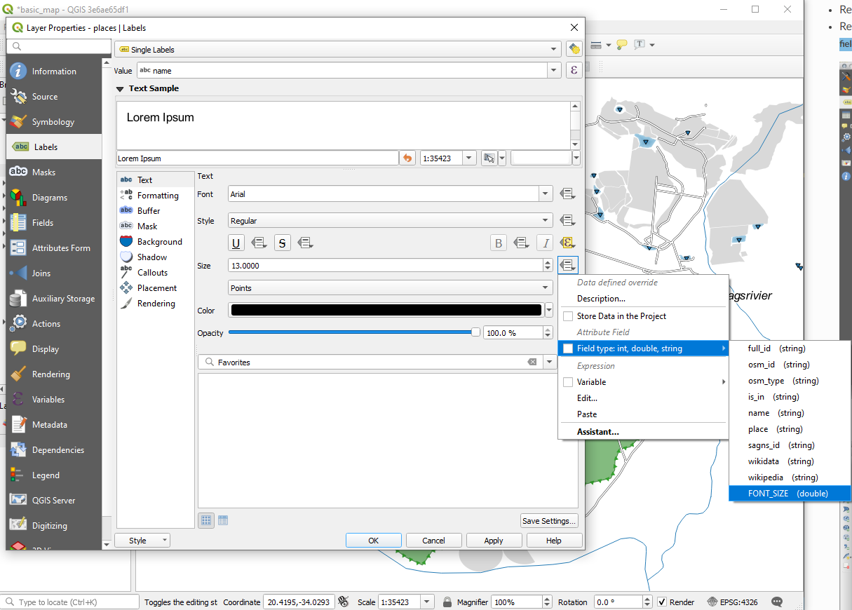The height and width of the screenshot is (610, 852).
Task: Open the Font family dropdown showing Arial
Action: tap(390, 194)
